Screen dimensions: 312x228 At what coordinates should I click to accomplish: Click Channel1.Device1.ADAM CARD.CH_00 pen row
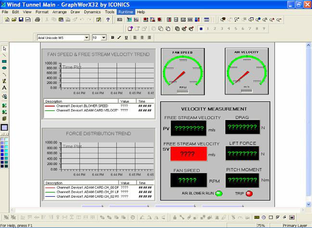coord(99,188)
